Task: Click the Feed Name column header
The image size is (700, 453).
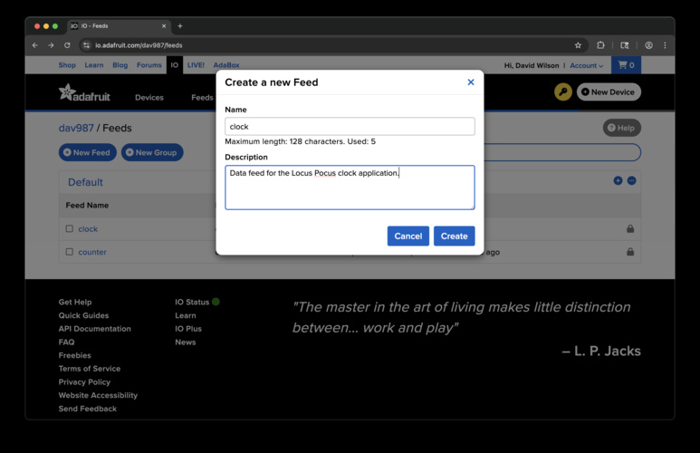Action: point(87,206)
